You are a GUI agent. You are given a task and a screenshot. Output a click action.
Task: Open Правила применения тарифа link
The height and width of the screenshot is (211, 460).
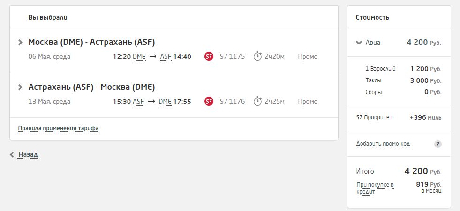click(59, 128)
